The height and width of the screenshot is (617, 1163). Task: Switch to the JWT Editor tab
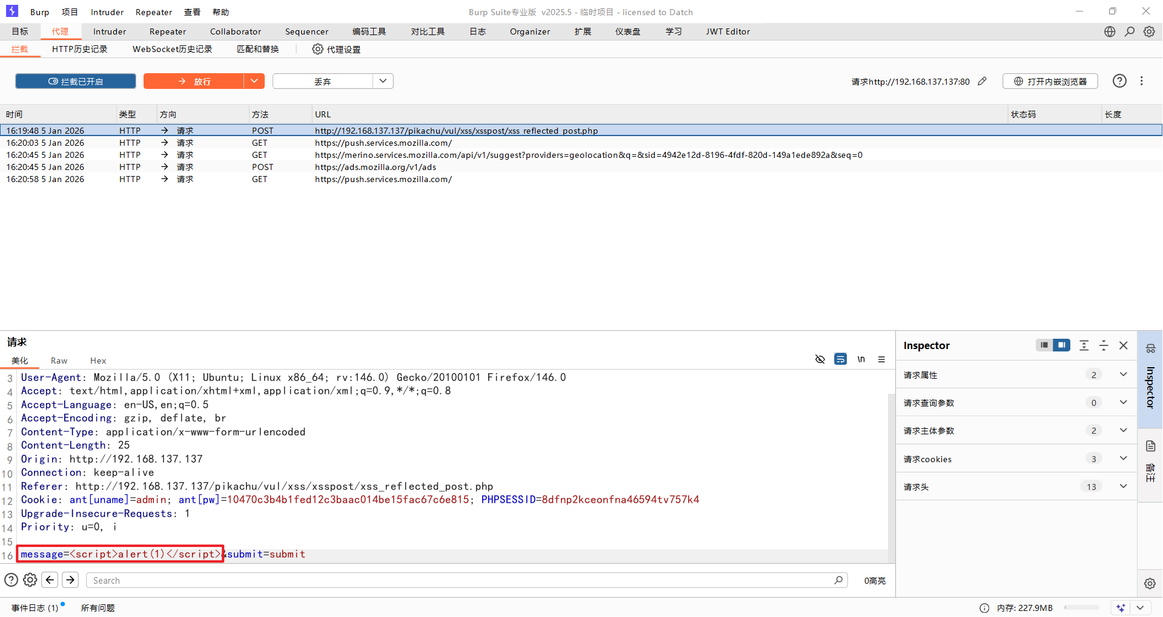coord(728,31)
